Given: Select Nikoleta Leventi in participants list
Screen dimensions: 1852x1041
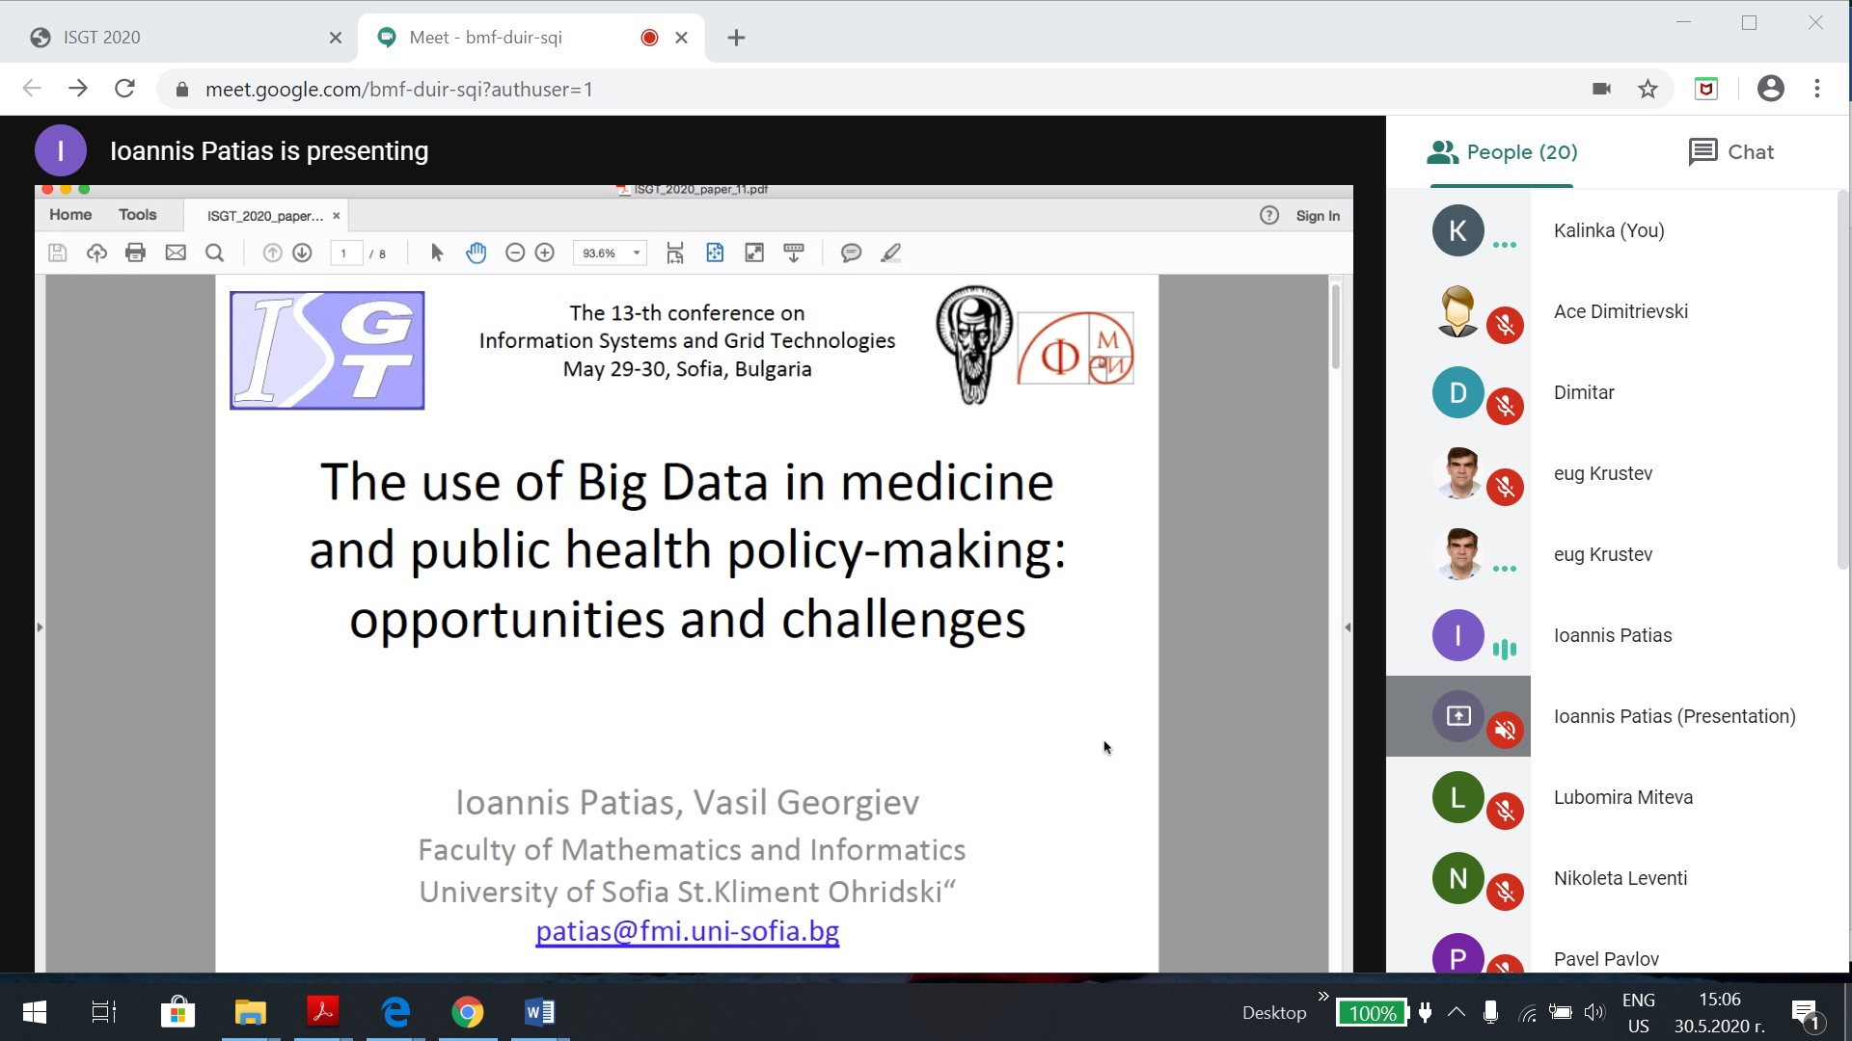Looking at the screenshot, I should [1619, 878].
